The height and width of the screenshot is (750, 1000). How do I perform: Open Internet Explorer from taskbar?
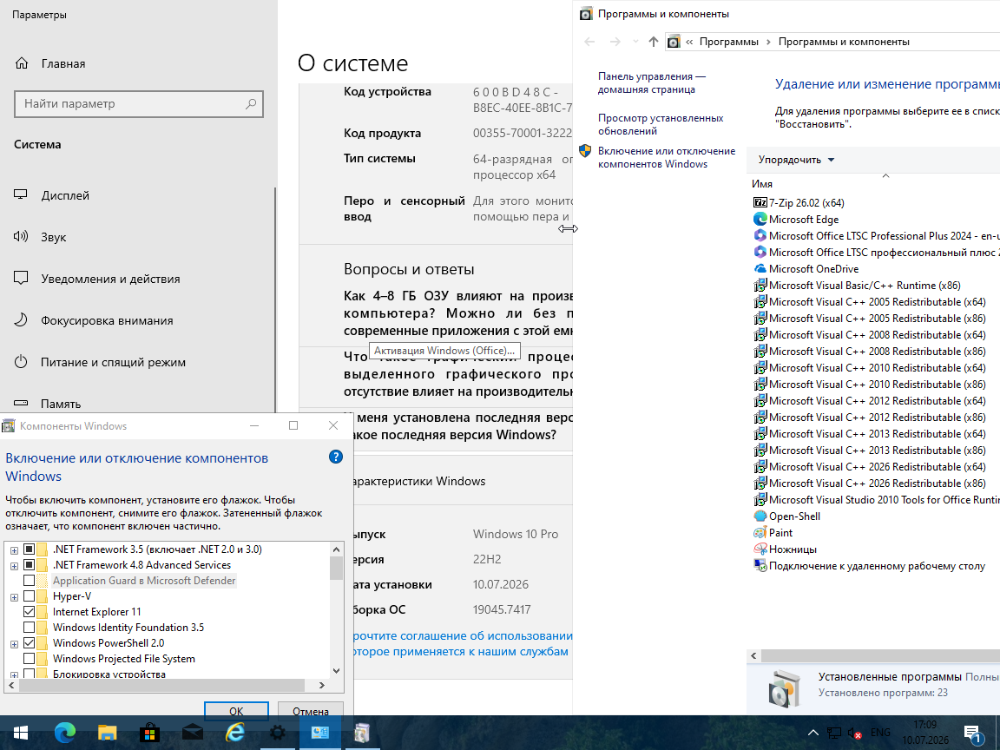tap(235, 733)
